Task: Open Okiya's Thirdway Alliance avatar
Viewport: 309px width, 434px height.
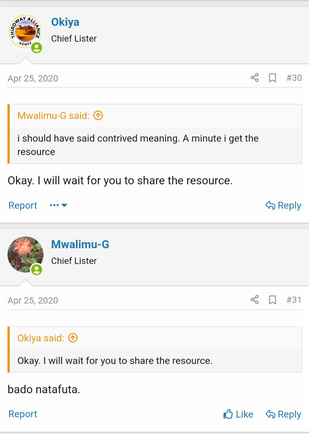Action: [25, 32]
